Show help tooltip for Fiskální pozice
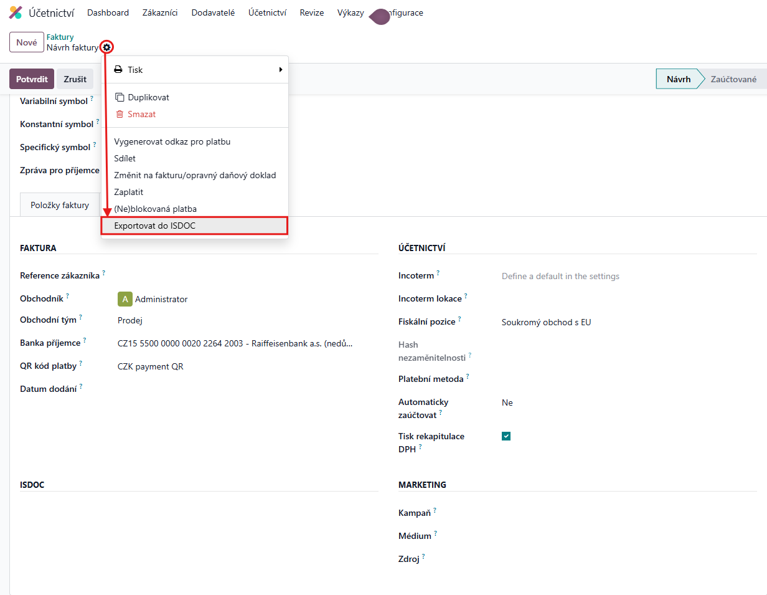Screen dimensions: 767x595 (x=459, y=319)
